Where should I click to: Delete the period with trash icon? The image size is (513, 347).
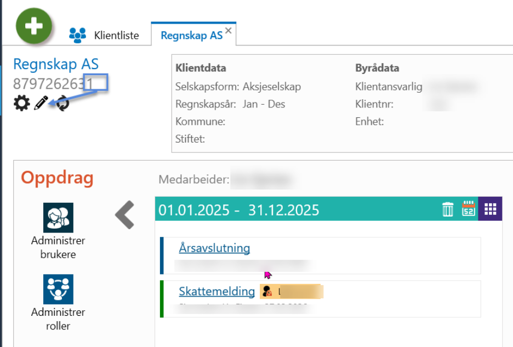click(448, 209)
